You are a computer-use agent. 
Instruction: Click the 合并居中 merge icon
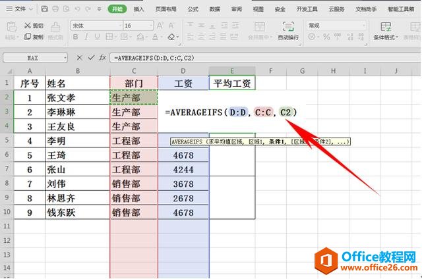(260, 27)
